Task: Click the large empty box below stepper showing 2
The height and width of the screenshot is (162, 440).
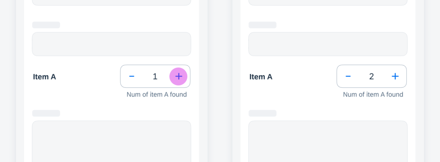Action: click(x=328, y=142)
